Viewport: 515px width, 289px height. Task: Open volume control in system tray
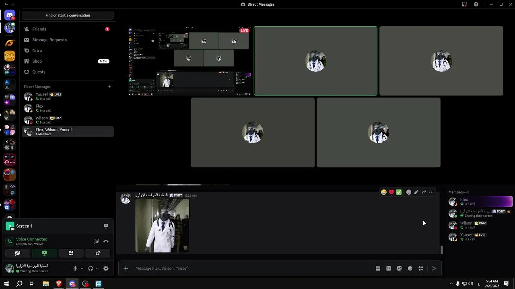(x=471, y=284)
